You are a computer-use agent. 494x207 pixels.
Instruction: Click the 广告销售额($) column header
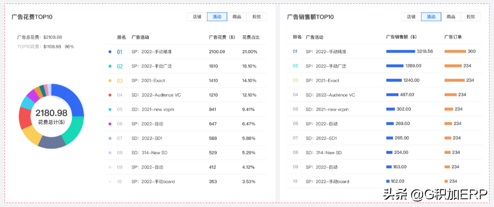(x=401, y=37)
